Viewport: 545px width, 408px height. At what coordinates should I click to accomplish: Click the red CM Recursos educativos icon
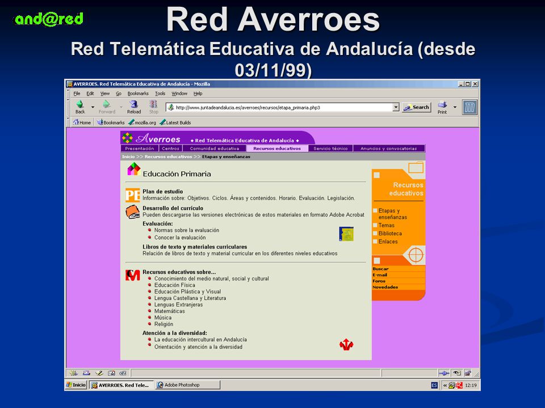tap(132, 275)
